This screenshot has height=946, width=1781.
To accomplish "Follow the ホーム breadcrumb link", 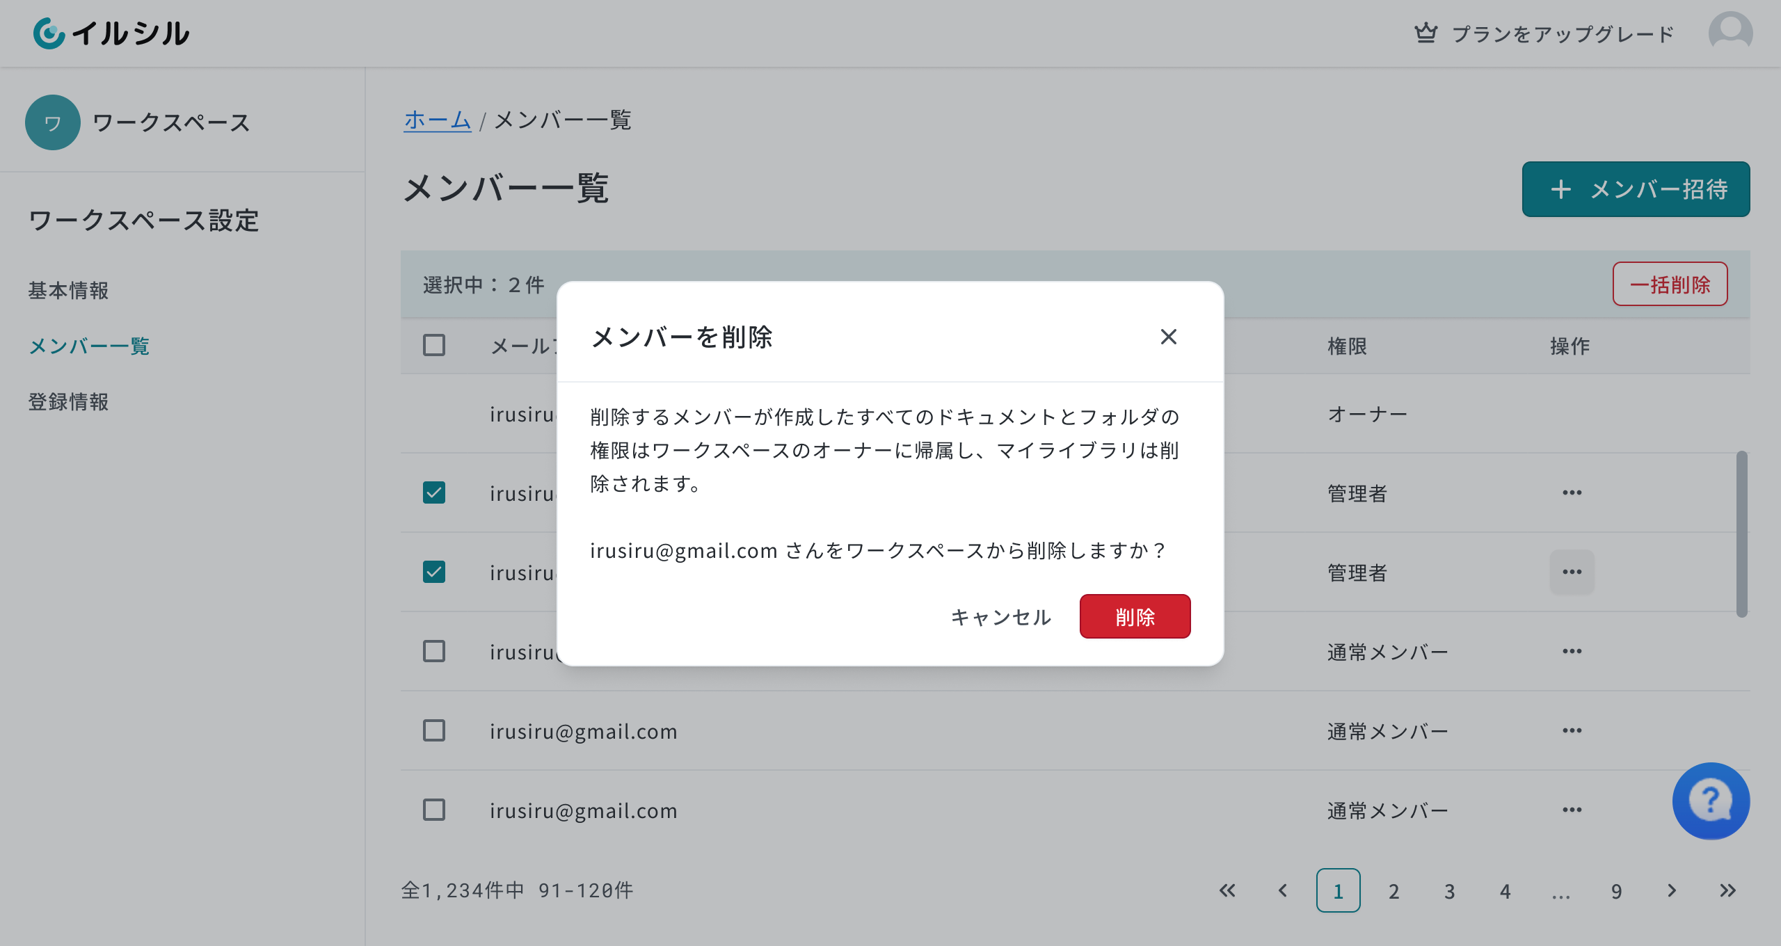I will click(x=438, y=120).
